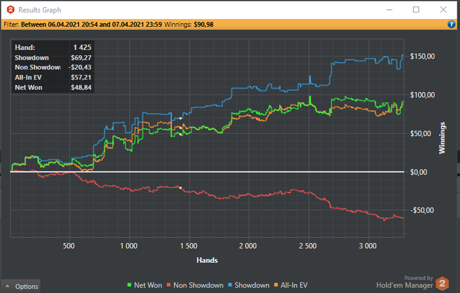This screenshot has height=293, width=460.
Task: Click the 2 500 x-axis label
Action: coord(308,246)
